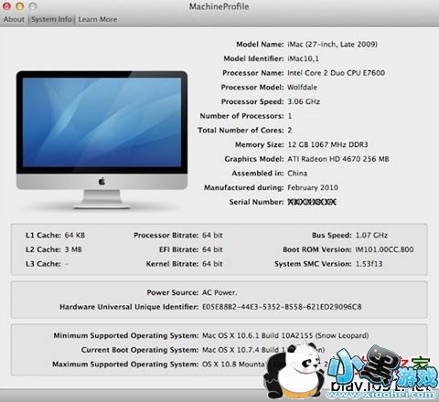
Task: Open the About tab
Action: 14,19
